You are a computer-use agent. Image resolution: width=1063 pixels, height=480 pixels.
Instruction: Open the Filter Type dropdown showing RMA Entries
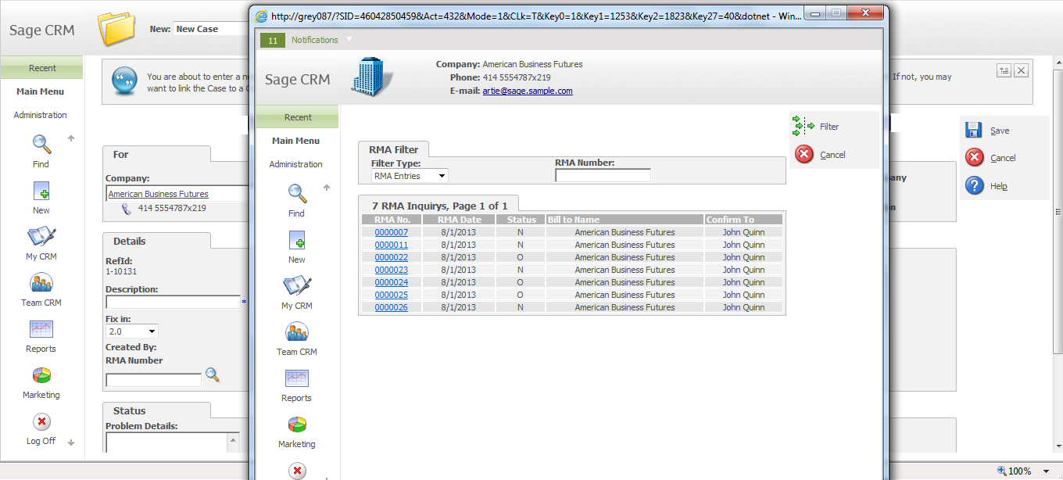(410, 176)
